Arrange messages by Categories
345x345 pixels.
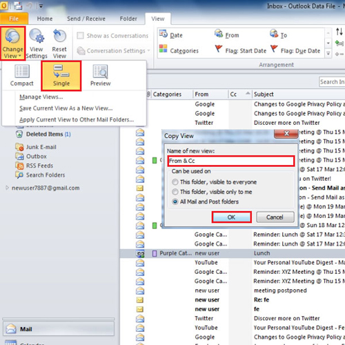click(x=179, y=50)
